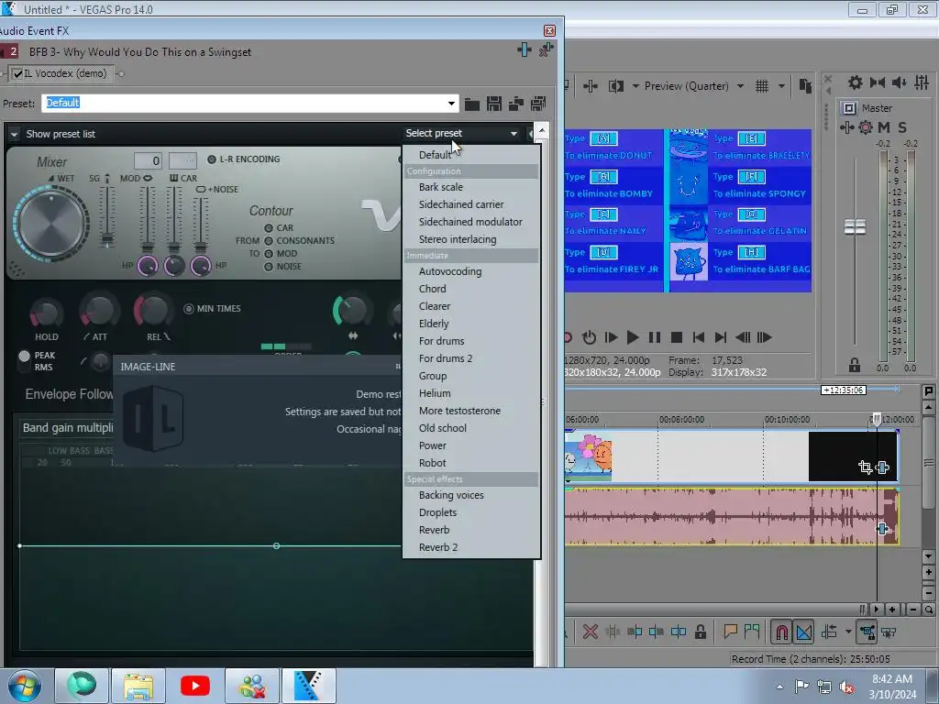Click split event icon in timeline toolbar

click(679, 632)
